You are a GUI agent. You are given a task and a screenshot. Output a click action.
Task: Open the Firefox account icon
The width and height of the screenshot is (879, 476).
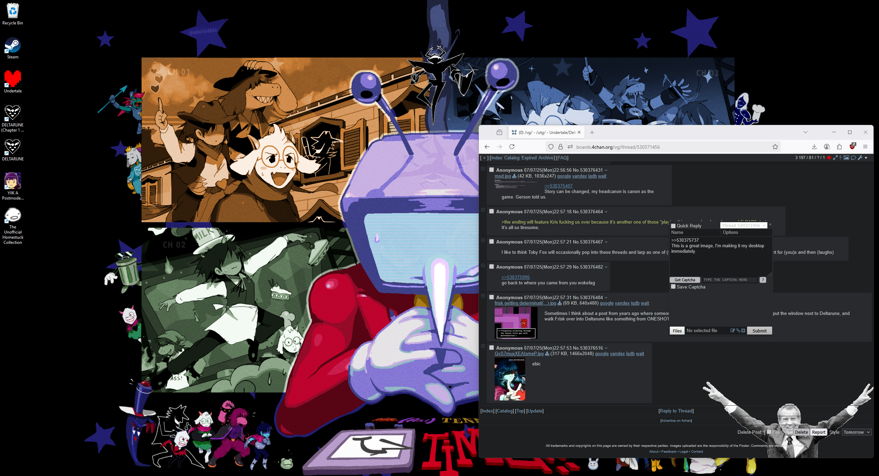[x=827, y=147]
